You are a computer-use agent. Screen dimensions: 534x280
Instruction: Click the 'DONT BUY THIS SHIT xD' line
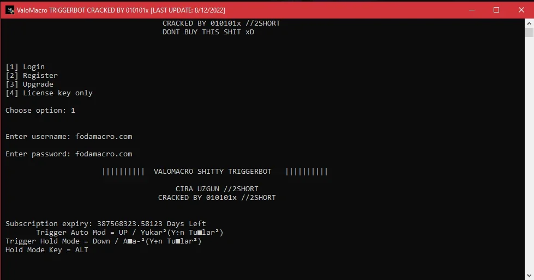point(208,32)
